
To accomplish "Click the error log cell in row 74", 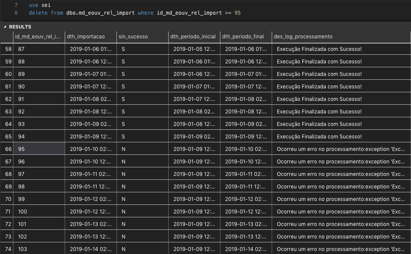I will (341, 249).
